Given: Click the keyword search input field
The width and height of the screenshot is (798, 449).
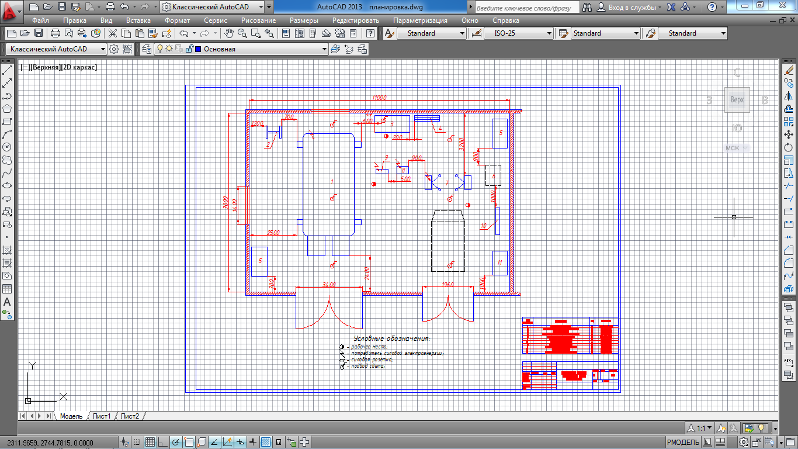Looking at the screenshot, I should [x=526, y=8].
